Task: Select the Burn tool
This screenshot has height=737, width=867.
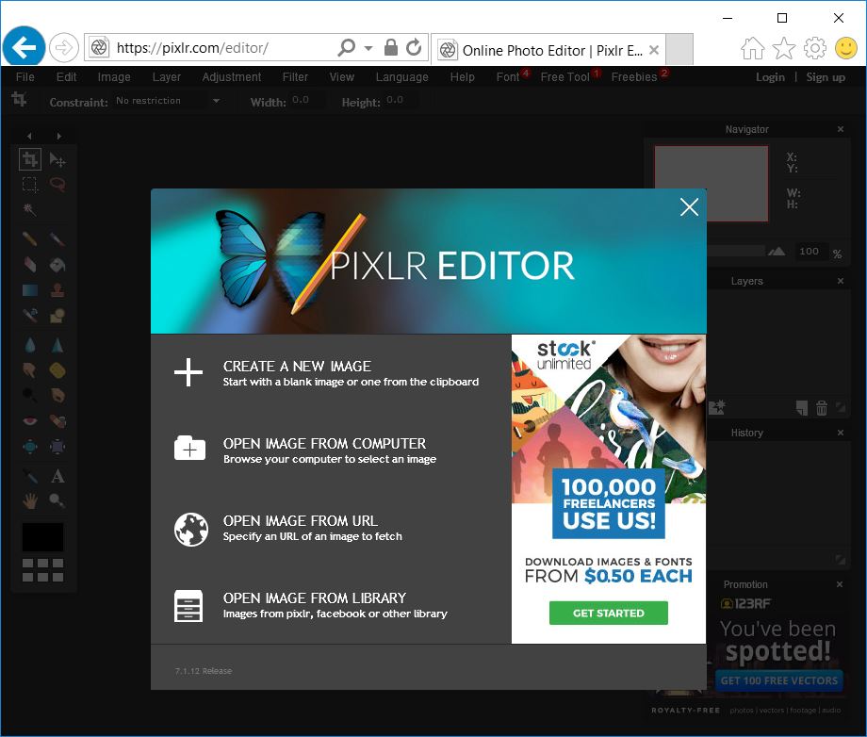Action: 57,395
